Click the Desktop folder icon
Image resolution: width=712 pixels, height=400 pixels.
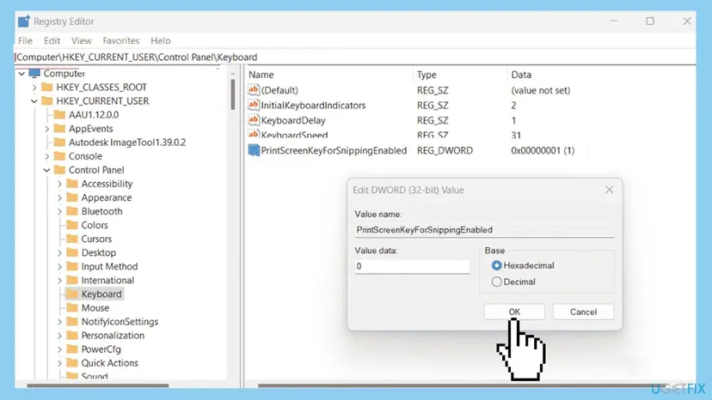pyautogui.click(x=72, y=252)
